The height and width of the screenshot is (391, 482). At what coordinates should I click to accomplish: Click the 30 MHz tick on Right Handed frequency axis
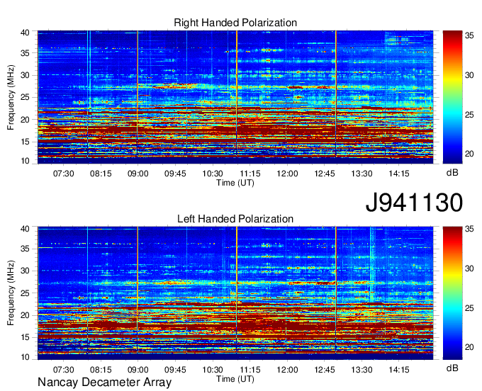pyautogui.click(x=25, y=75)
